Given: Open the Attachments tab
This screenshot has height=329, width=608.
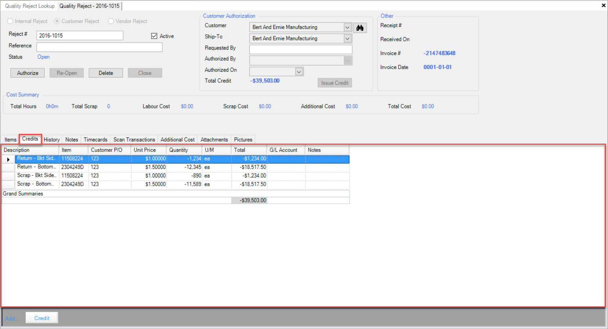Looking at the screenshot, I should (x=214, y=140).
